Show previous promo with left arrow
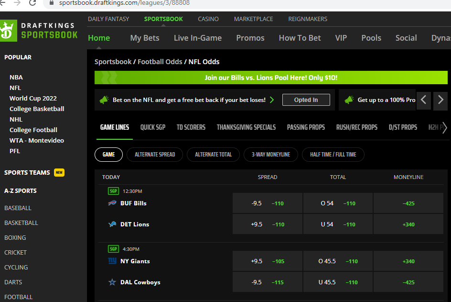 (x=423, y=100)
